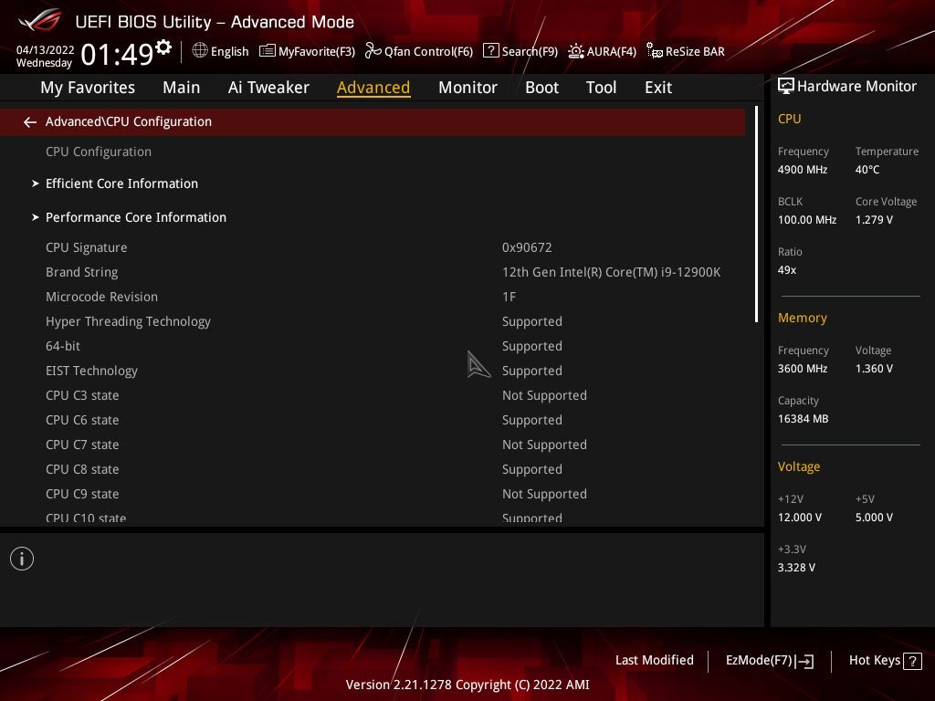Click memory frequency 3600 MHz value

[803, 369]
